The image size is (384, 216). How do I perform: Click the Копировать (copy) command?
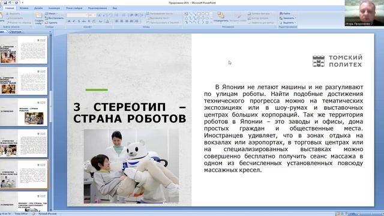(x=14, y=18)
